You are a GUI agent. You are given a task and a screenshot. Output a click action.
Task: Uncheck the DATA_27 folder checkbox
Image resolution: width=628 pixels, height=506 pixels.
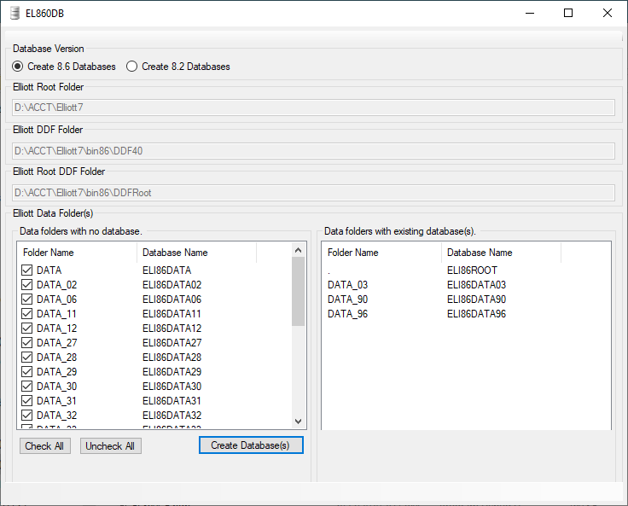click(x=26, y=342)
